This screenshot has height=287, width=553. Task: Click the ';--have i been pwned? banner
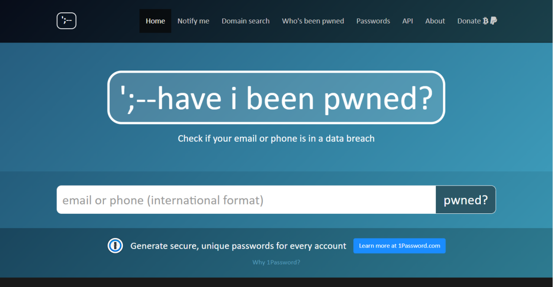tap(276, 97)
